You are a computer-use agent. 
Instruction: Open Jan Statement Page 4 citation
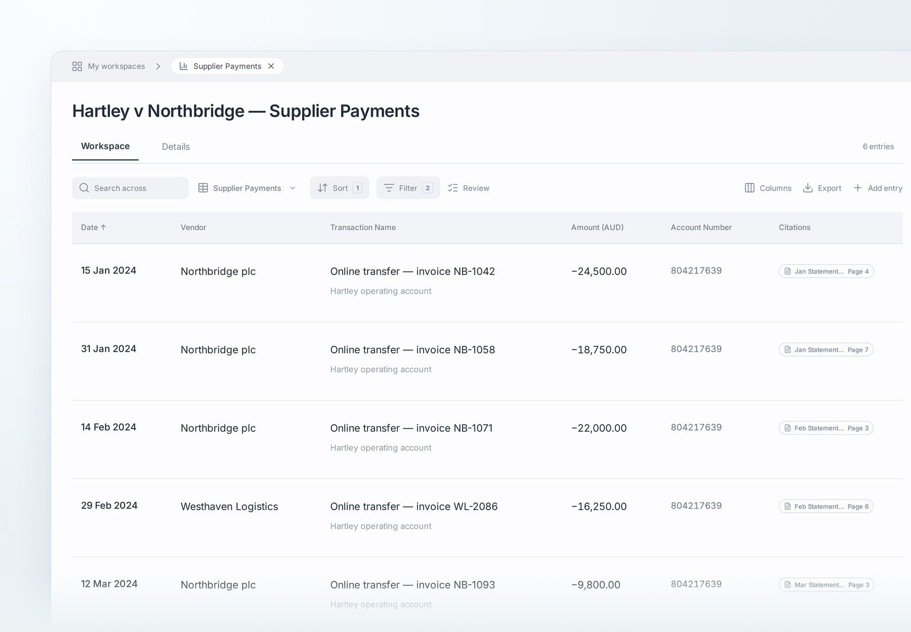826,272
